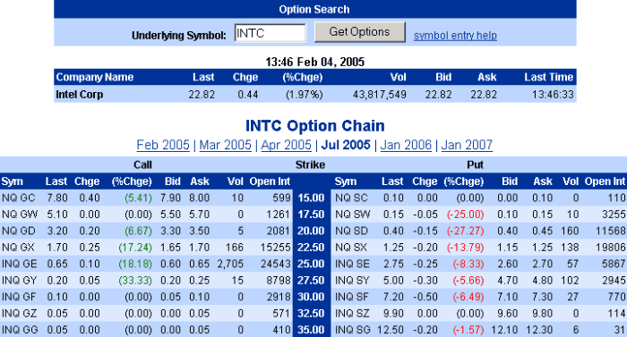Click the Underlying Symbol input field
This screenshot has height=337, width=627.
[x=270, y=33]
